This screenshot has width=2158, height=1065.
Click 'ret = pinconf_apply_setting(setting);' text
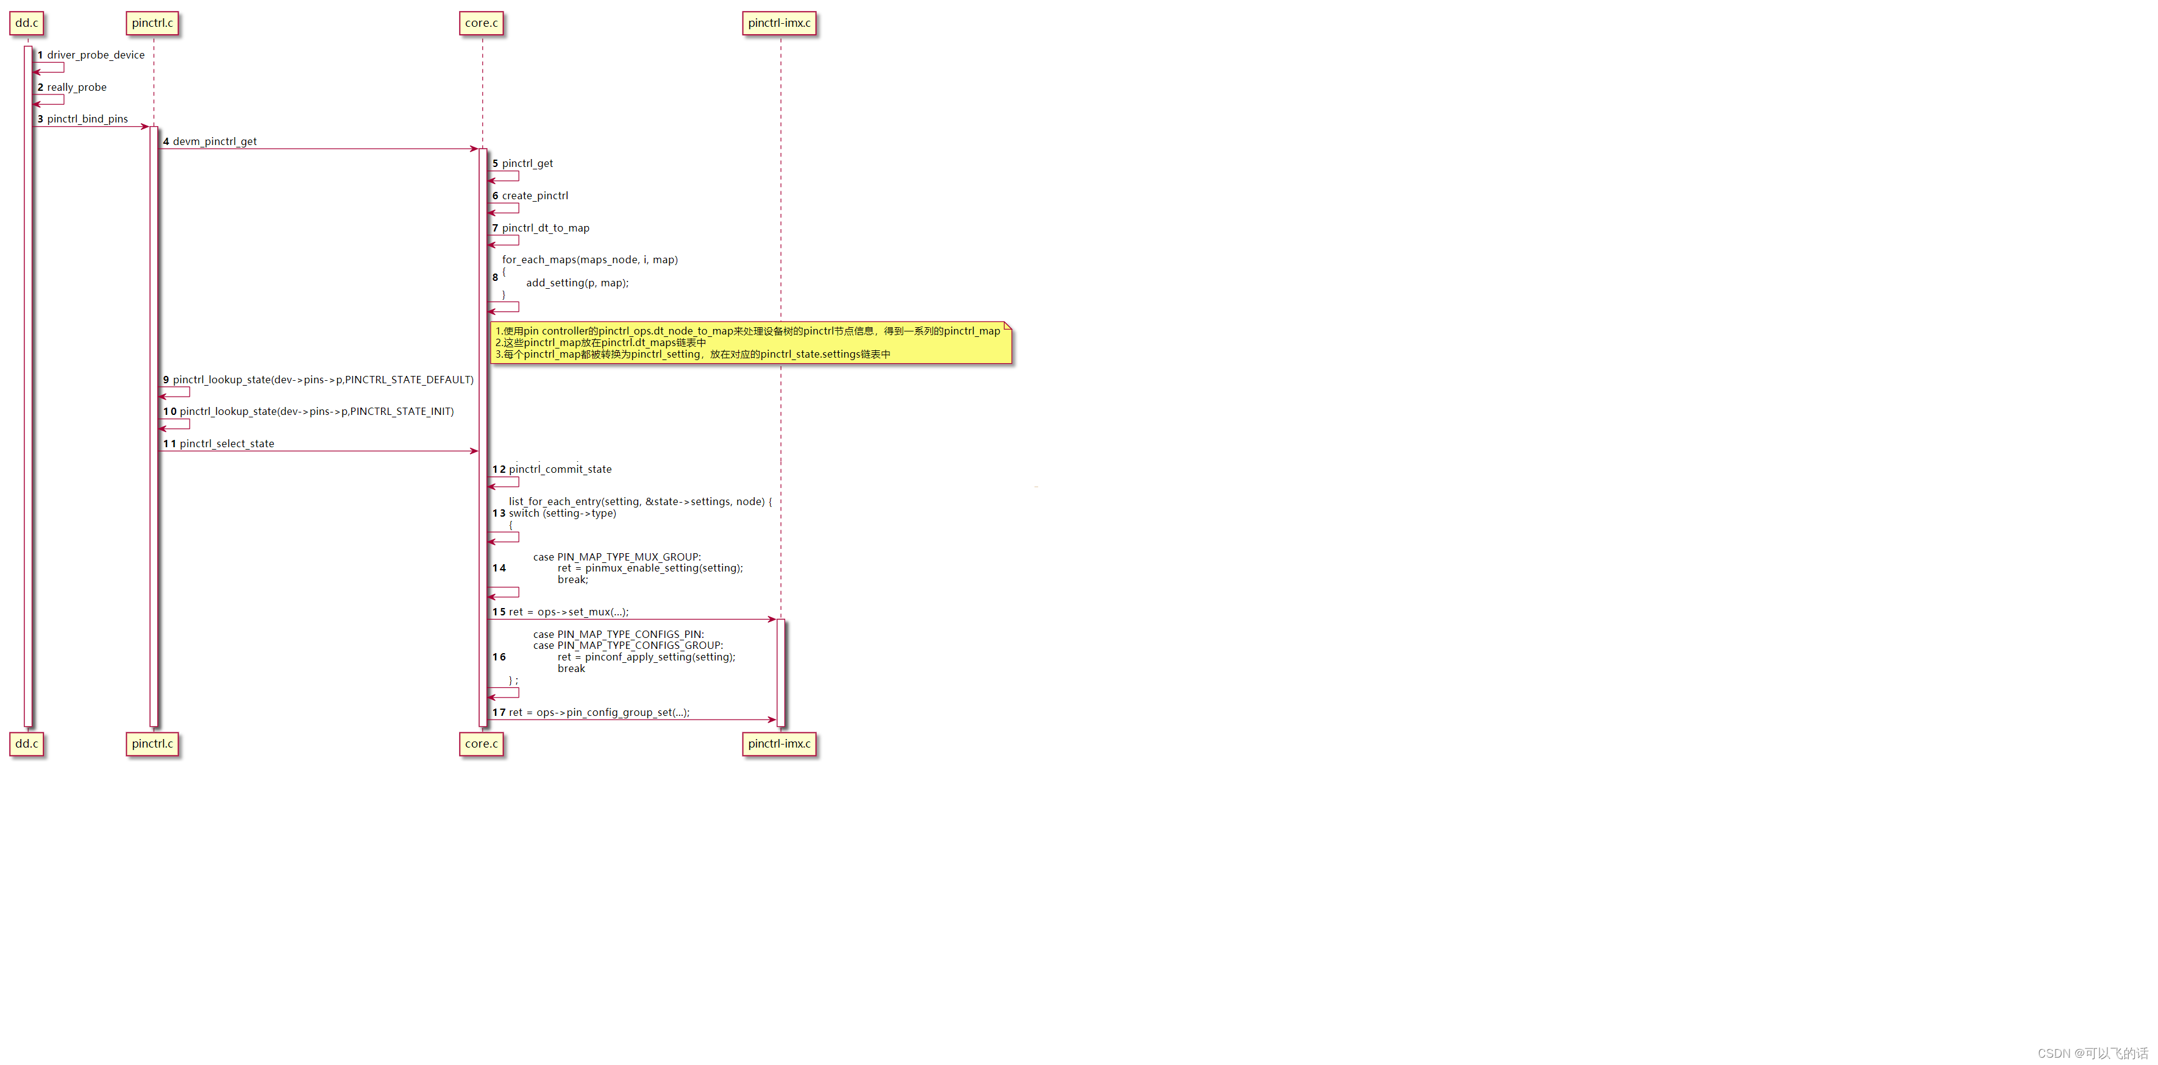[647, 657]
